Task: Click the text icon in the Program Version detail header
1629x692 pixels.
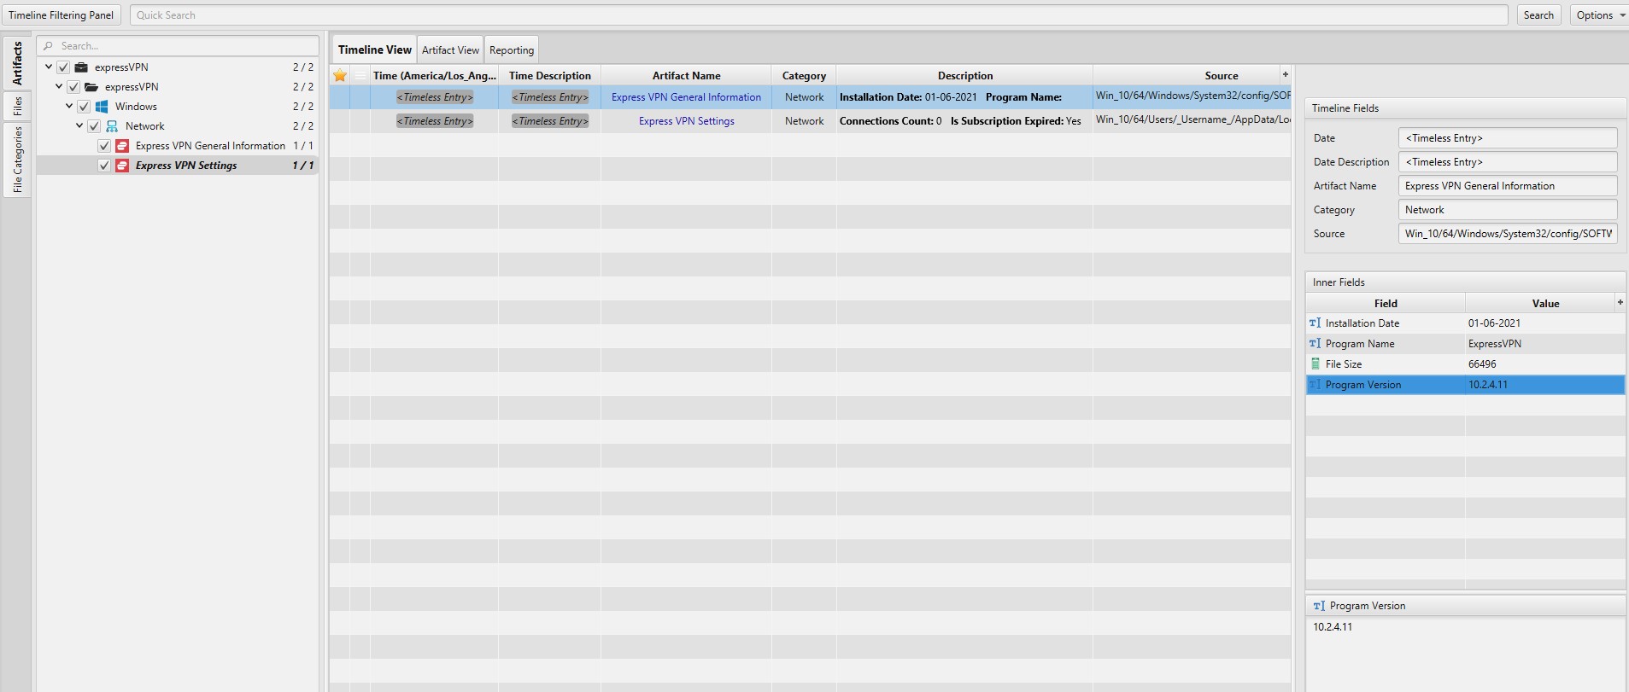Action: tap(1319, 606)
